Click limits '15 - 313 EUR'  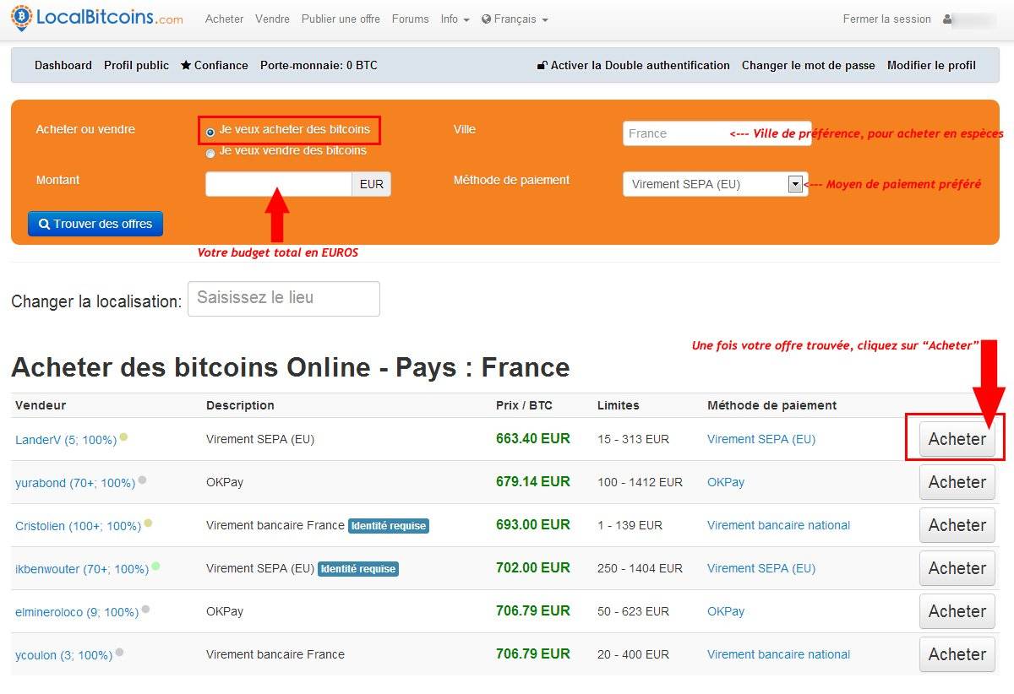[x=633, y=439]
